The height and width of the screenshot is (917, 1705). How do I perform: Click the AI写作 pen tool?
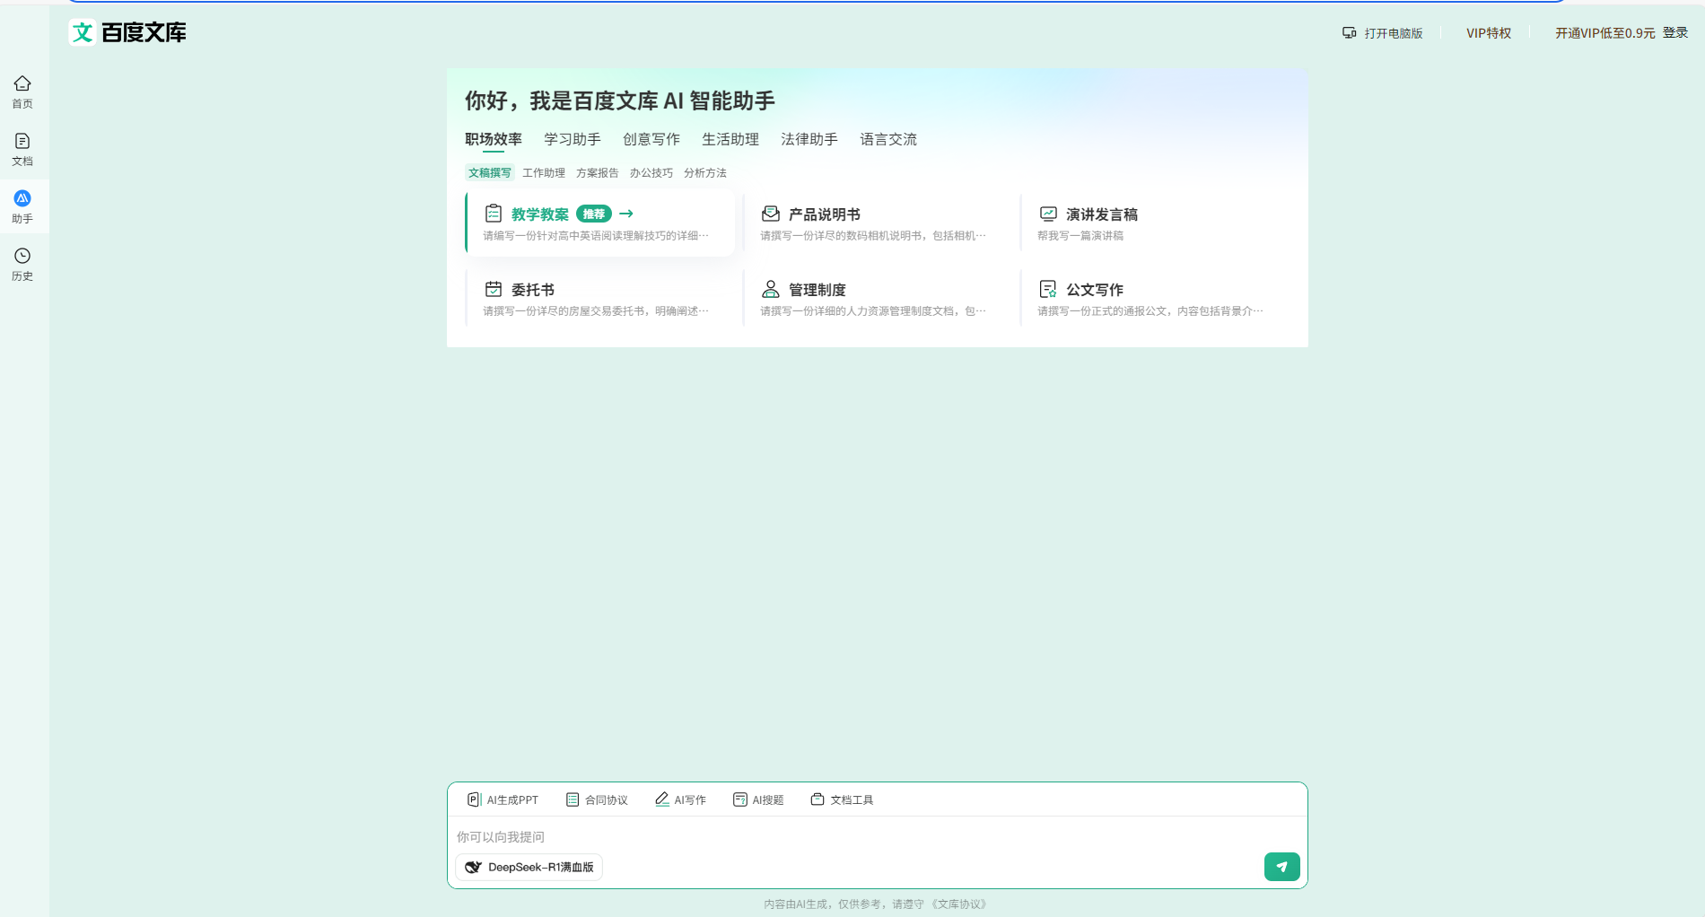coord(680,799)
